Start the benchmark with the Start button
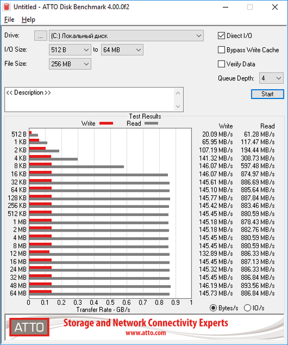 pyautogui.click(x=267, y=94)
